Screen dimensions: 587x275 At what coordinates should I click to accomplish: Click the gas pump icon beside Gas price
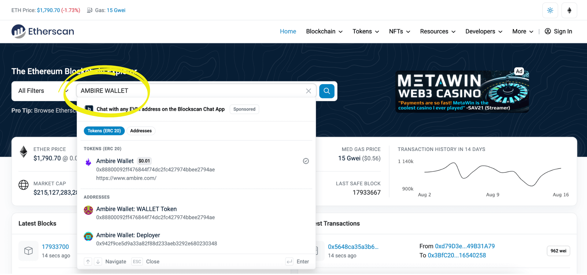89,10
